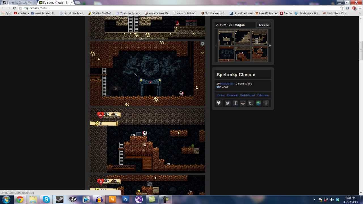The width and height of the screenshot is (363, 204).
Task: Click the address bar imgur.com URL
Action: tap(36, 8)
